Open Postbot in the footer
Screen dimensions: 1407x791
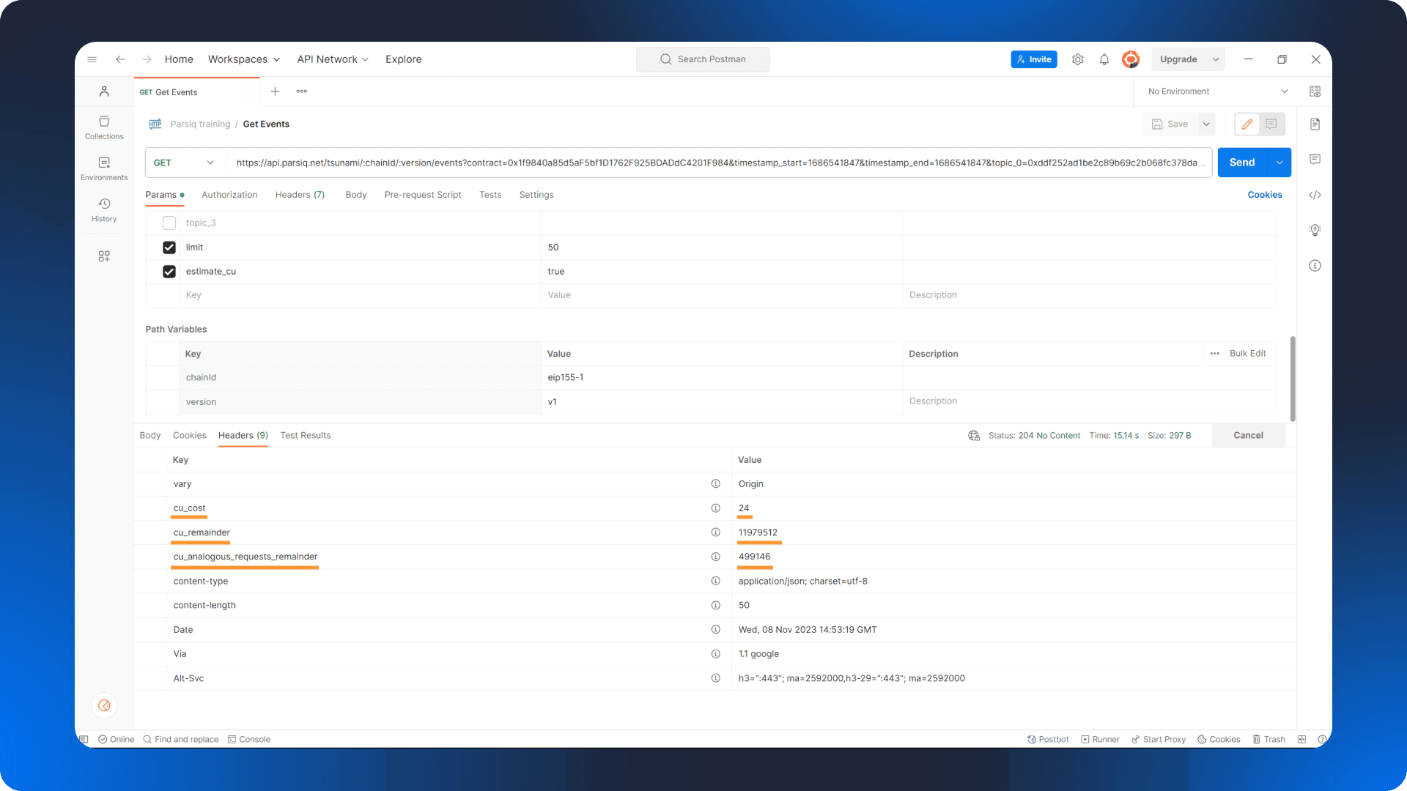[x=1048, y=739]
